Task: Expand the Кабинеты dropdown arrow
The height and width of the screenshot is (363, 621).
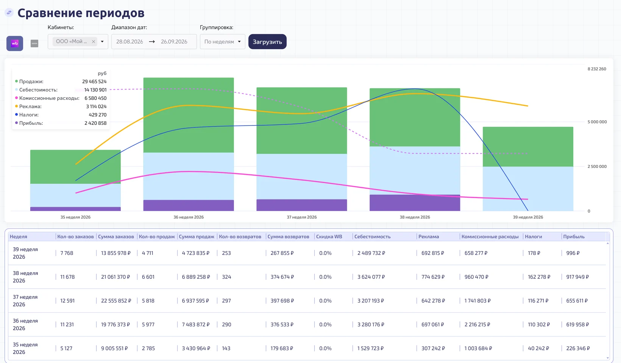Action: (102, 42)
